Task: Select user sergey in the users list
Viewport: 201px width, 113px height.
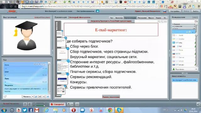Action: [x=184, y=65]
